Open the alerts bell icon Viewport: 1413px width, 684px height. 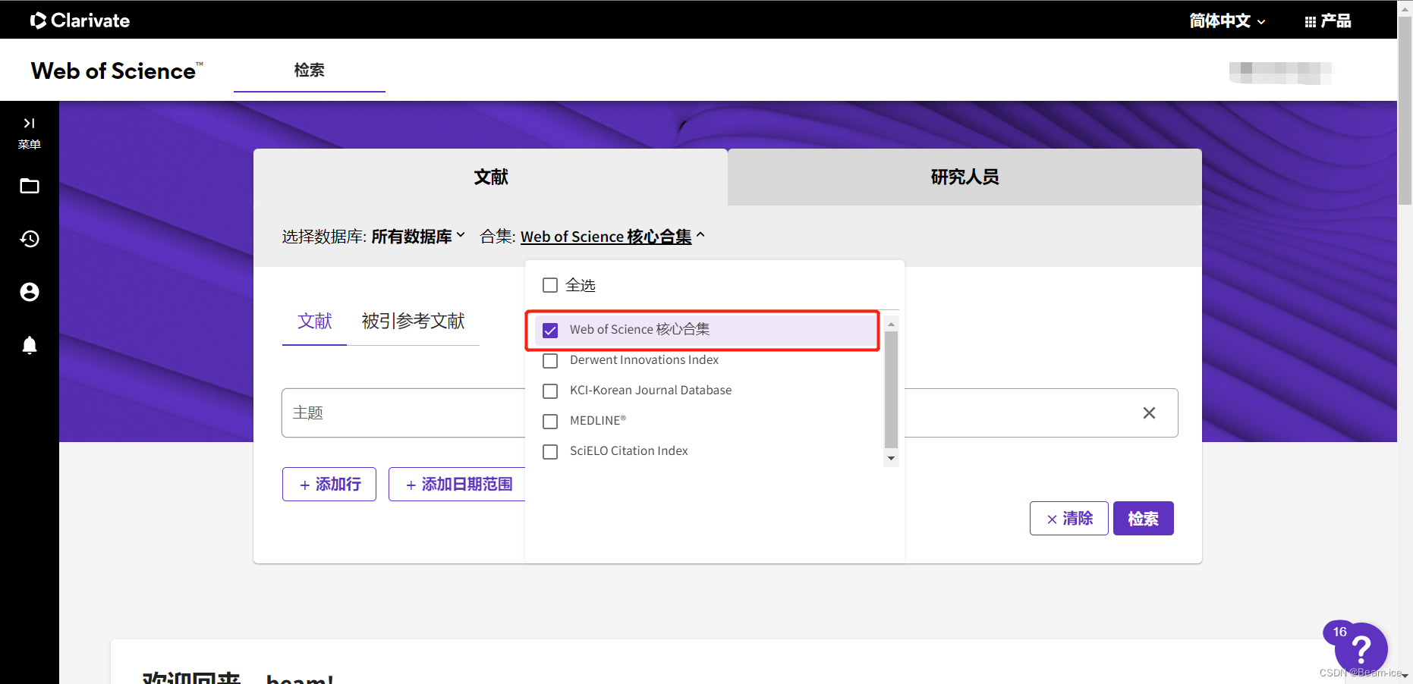point(30,345)
